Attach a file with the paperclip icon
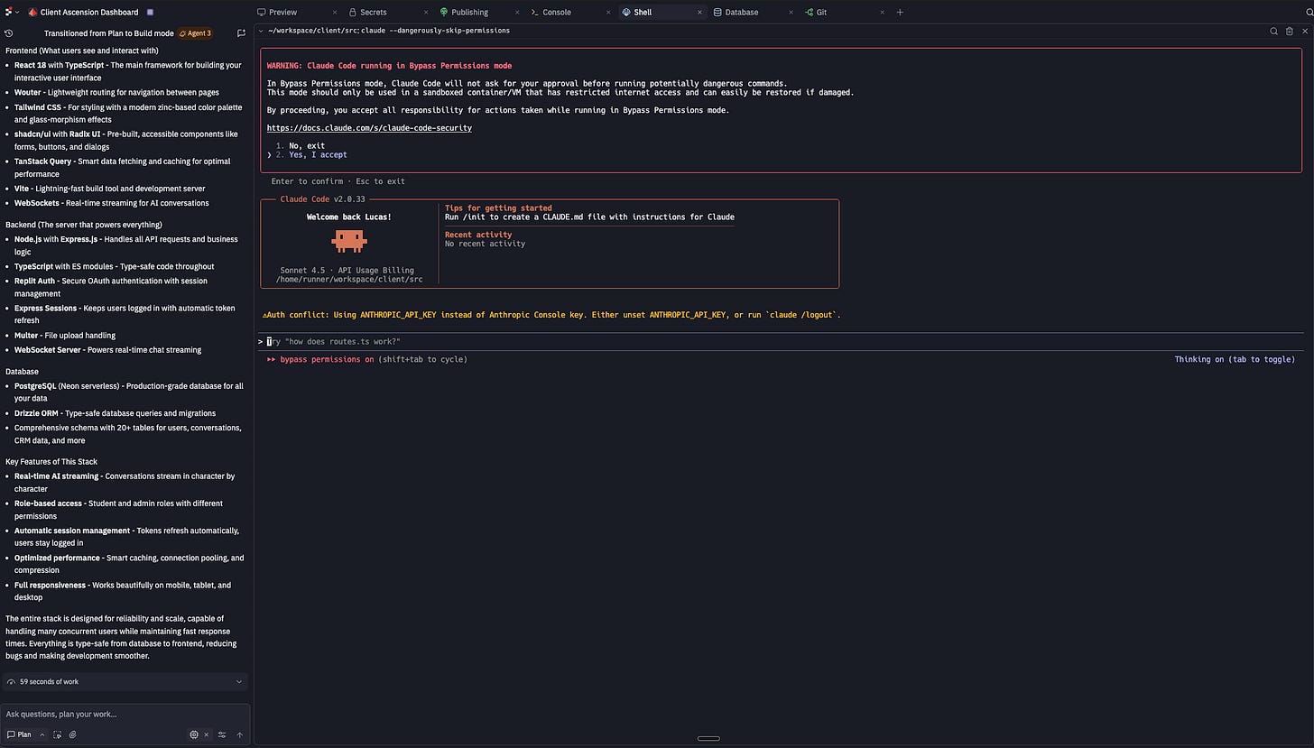Screen dimensions: 1314x748 [73, 734]
